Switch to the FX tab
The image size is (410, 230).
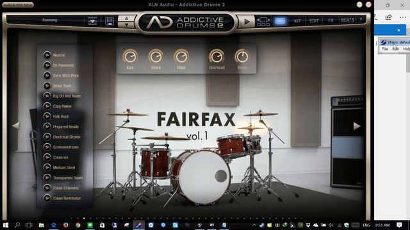point(331,20)
